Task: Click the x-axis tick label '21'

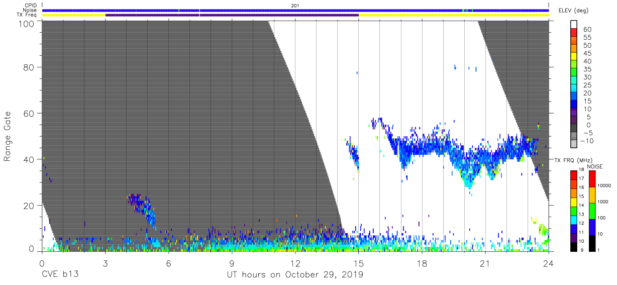Action: click(x=485, y=263)
